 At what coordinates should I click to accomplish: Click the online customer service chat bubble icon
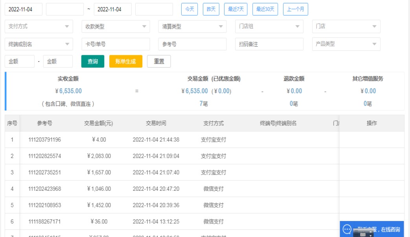tap(347, 229)
